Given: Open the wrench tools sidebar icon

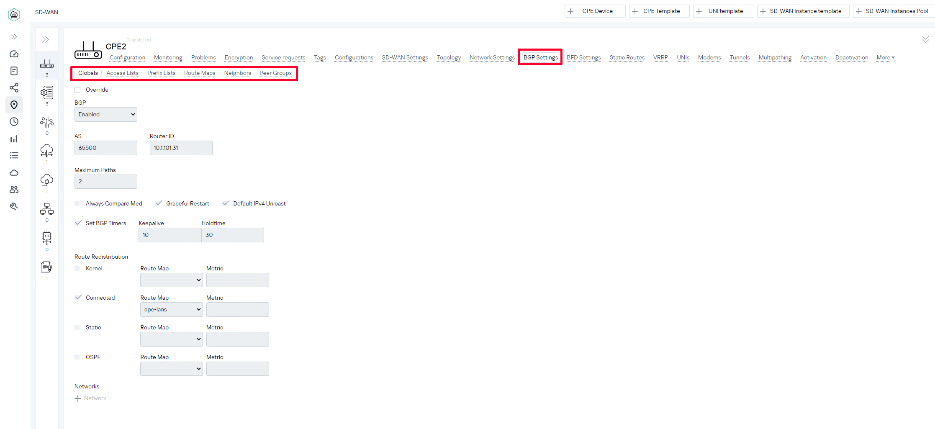Looking at the screenshot, I should (14, 206).
